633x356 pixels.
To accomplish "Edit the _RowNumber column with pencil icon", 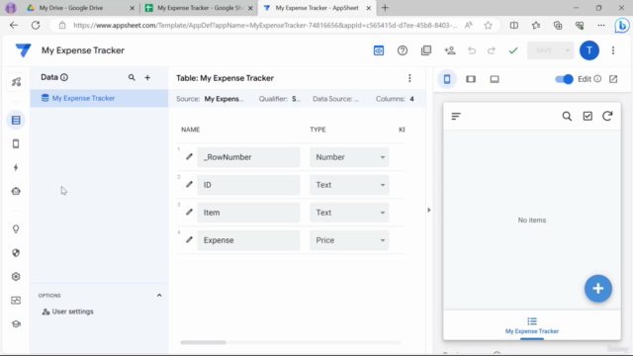I will point(189,156).
